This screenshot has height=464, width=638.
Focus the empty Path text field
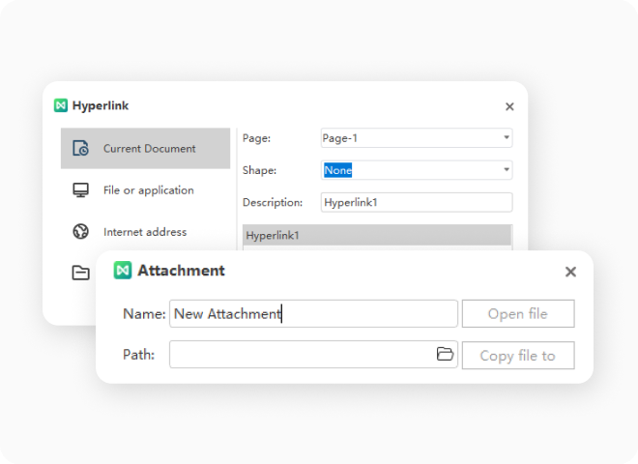(300, 355)
